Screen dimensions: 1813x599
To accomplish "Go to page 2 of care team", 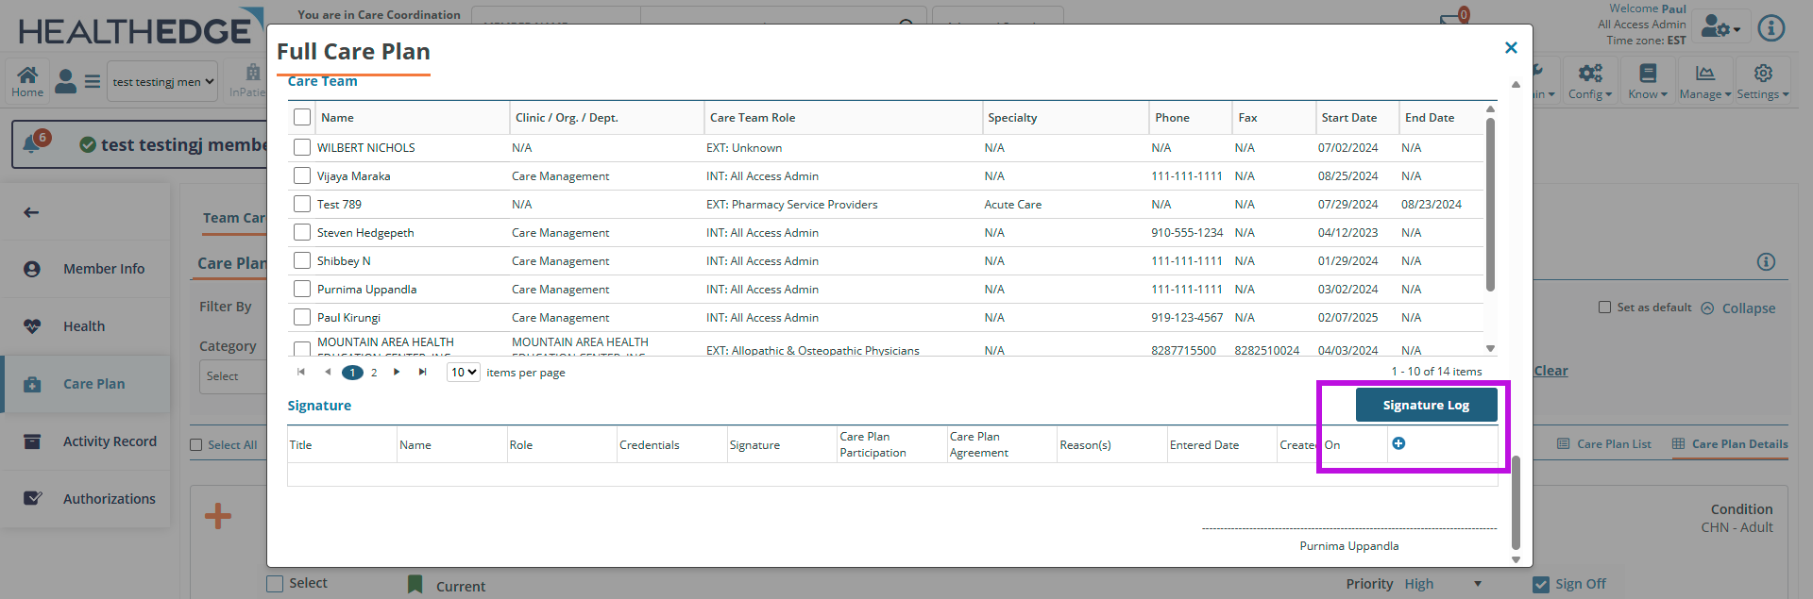I will click(x=374, y=373).
